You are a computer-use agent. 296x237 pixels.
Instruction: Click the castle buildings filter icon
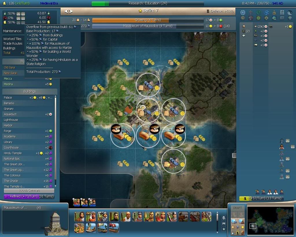point(224,224)
